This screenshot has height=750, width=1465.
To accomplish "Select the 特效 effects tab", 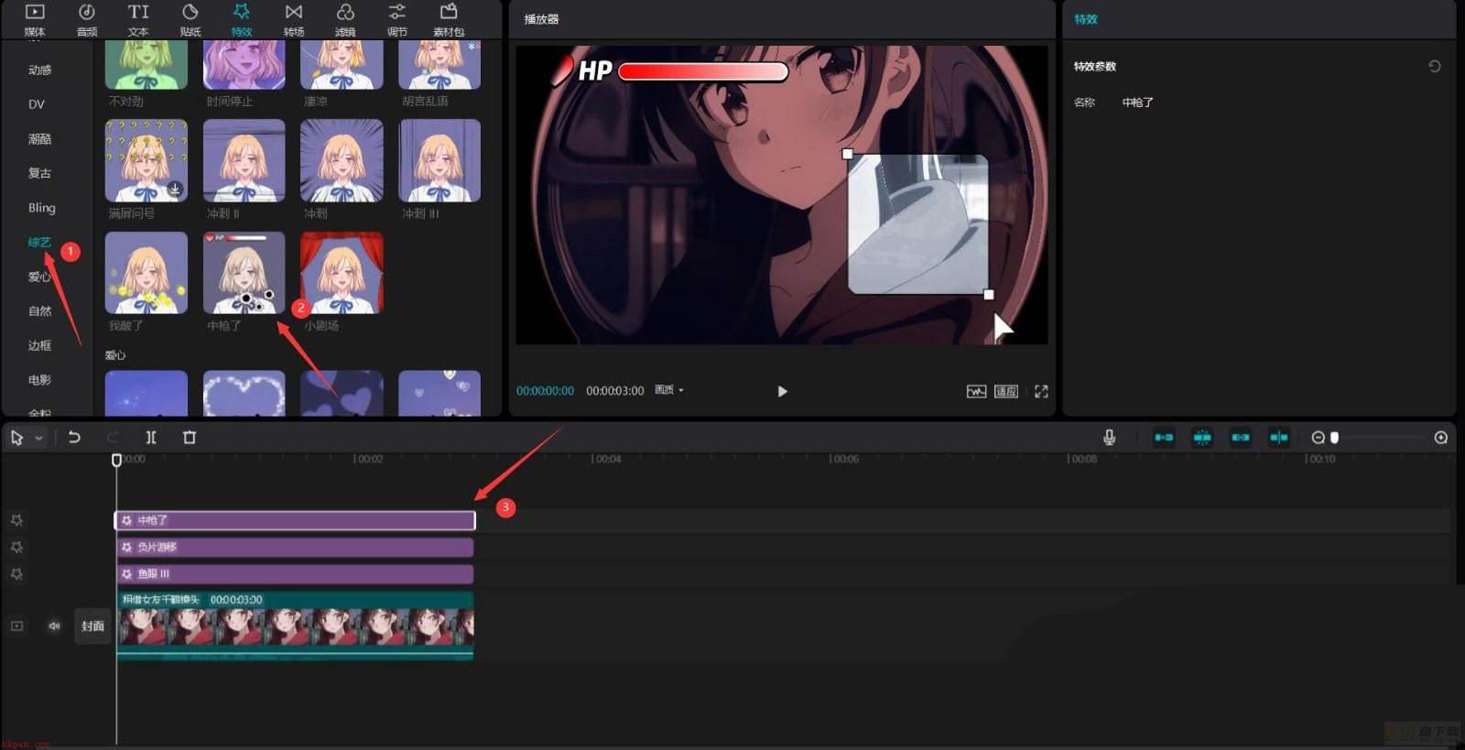I will (x=242, y=19).
